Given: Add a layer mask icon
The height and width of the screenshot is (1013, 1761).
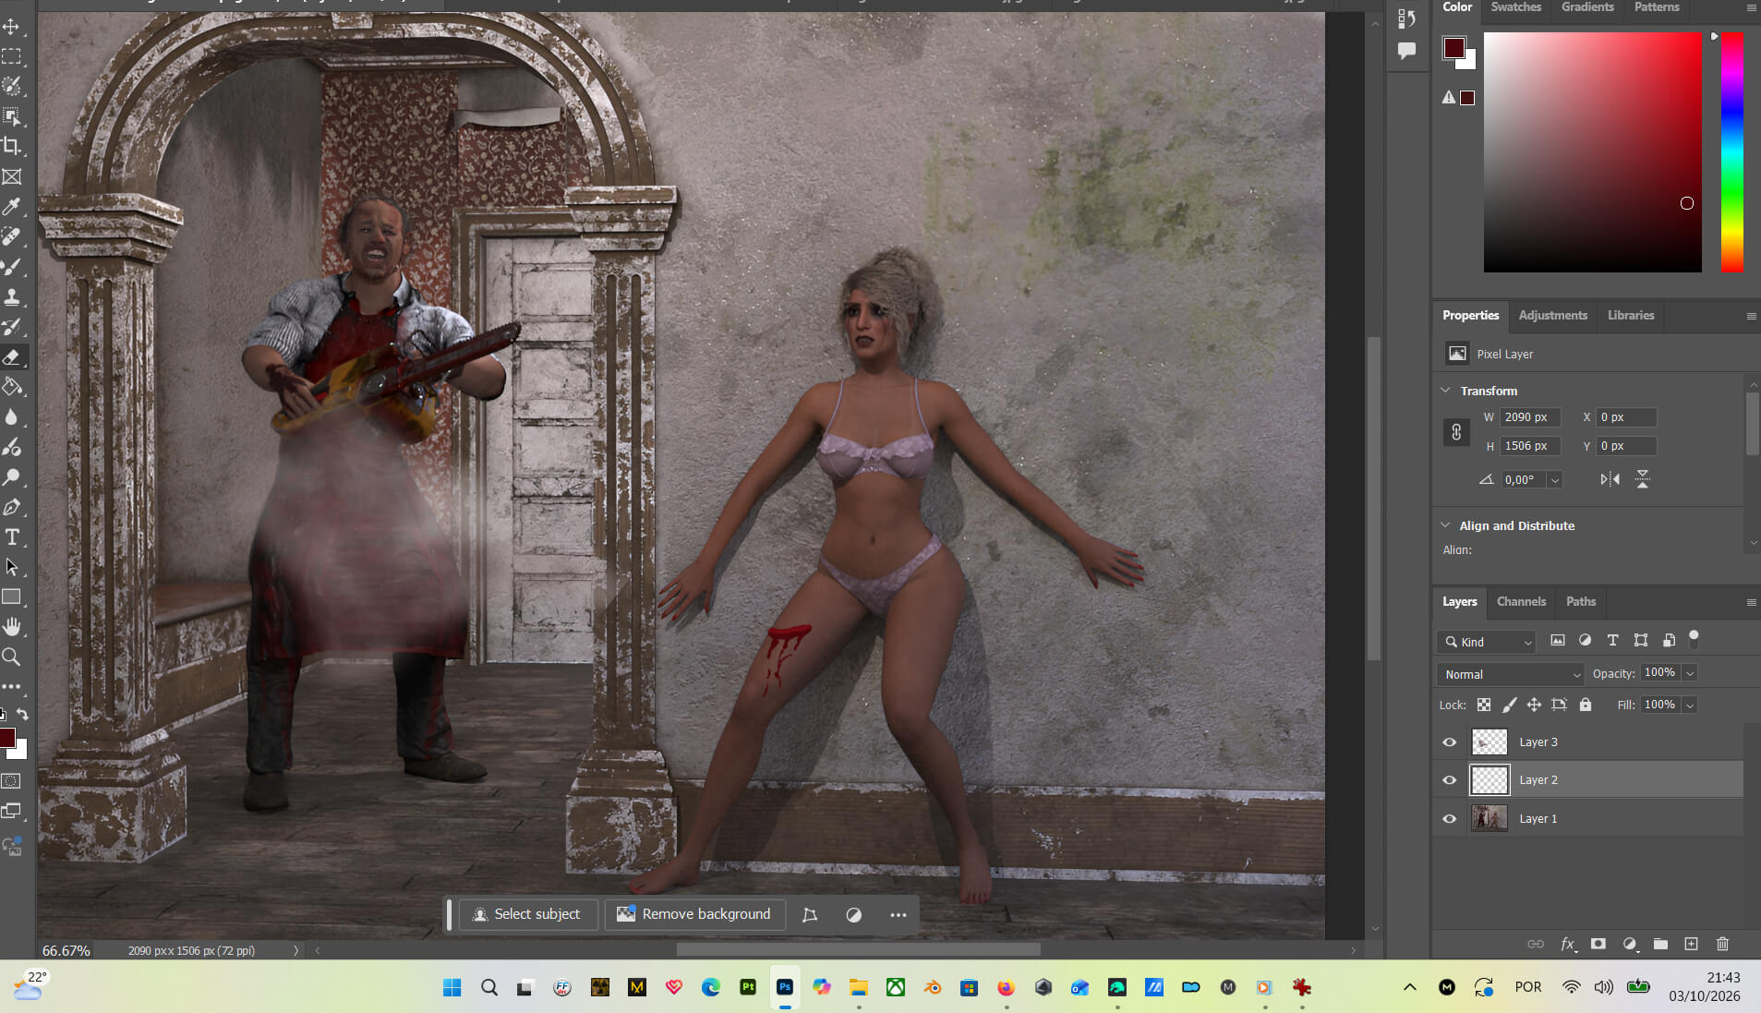Looking at the screenshot, I should (1598, 944).
